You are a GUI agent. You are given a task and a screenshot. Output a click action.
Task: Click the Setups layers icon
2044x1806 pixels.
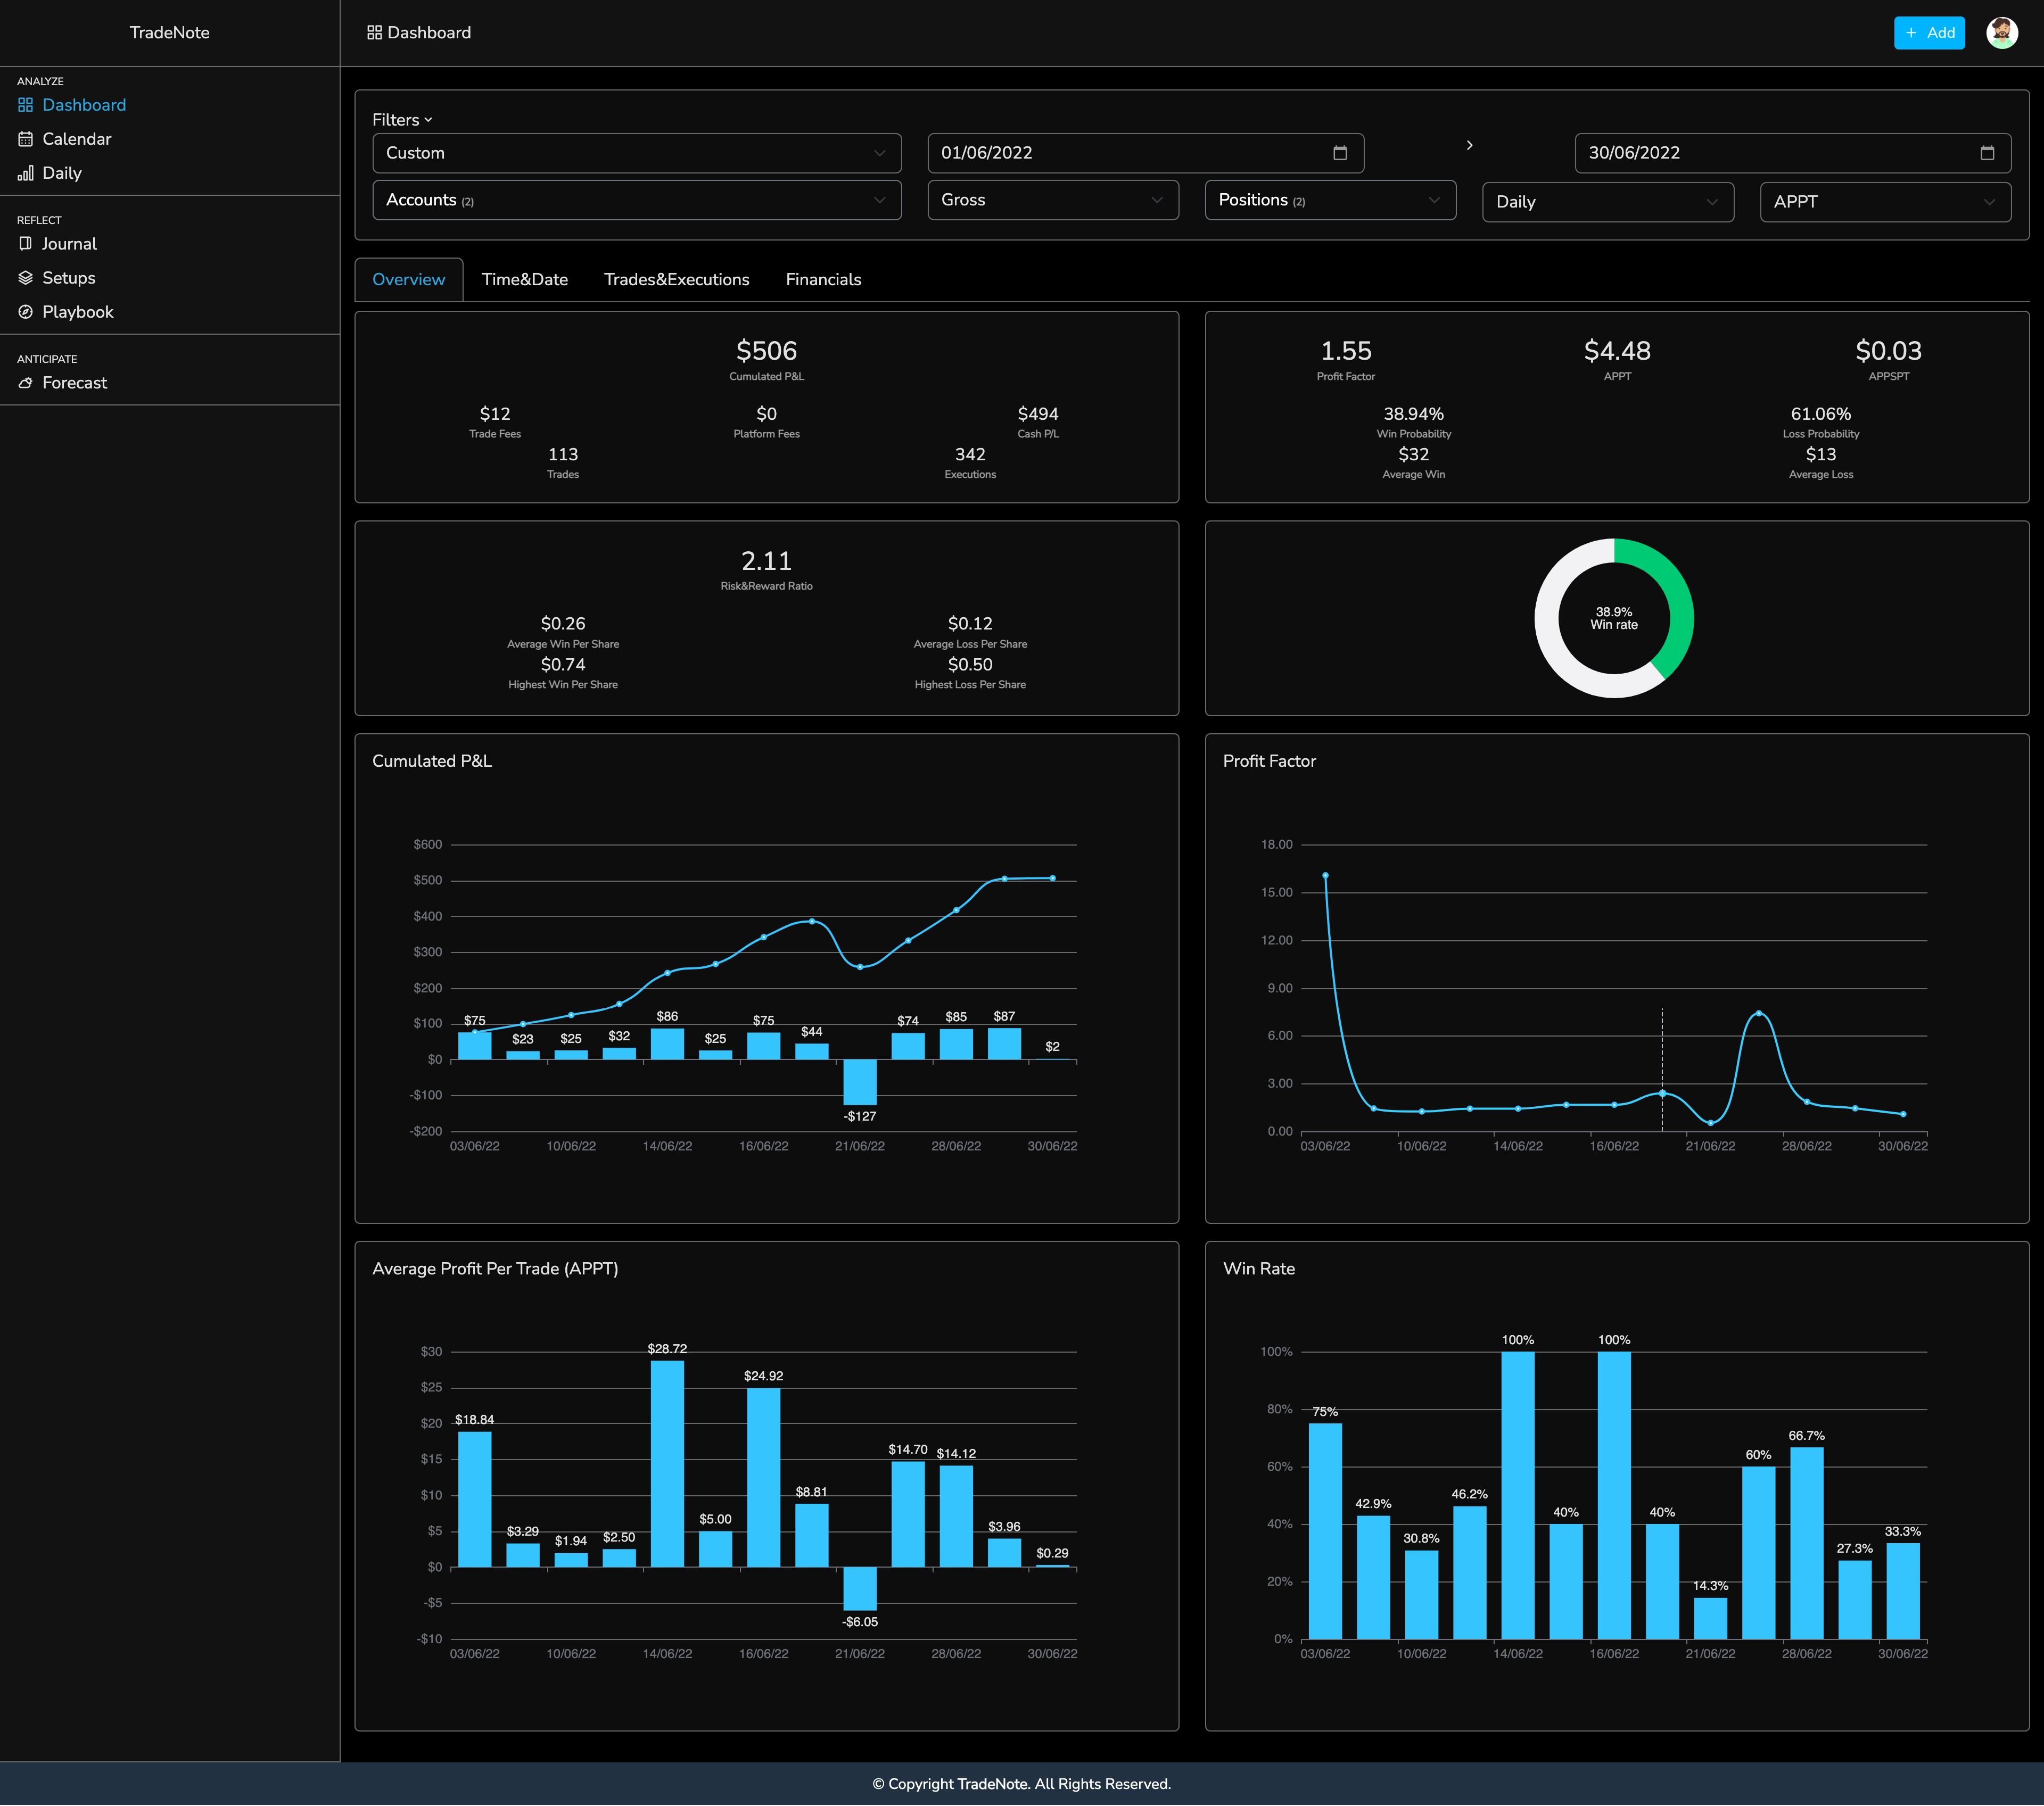[x=25, y=278]
